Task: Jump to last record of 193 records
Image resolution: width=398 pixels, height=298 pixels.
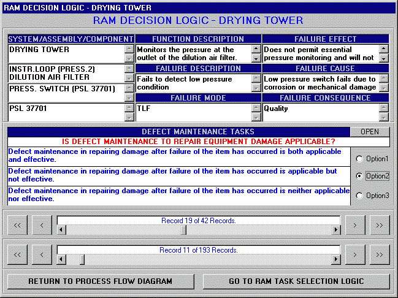Action: (x=380, y=254)
